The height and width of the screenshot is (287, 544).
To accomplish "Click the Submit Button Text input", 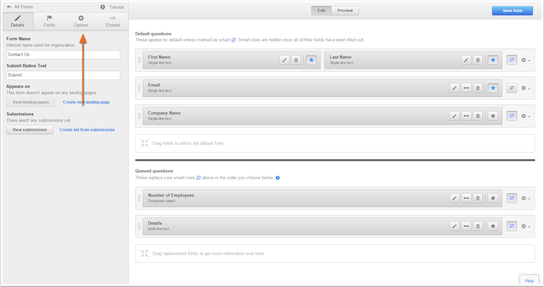I will [x=63, y=75].
